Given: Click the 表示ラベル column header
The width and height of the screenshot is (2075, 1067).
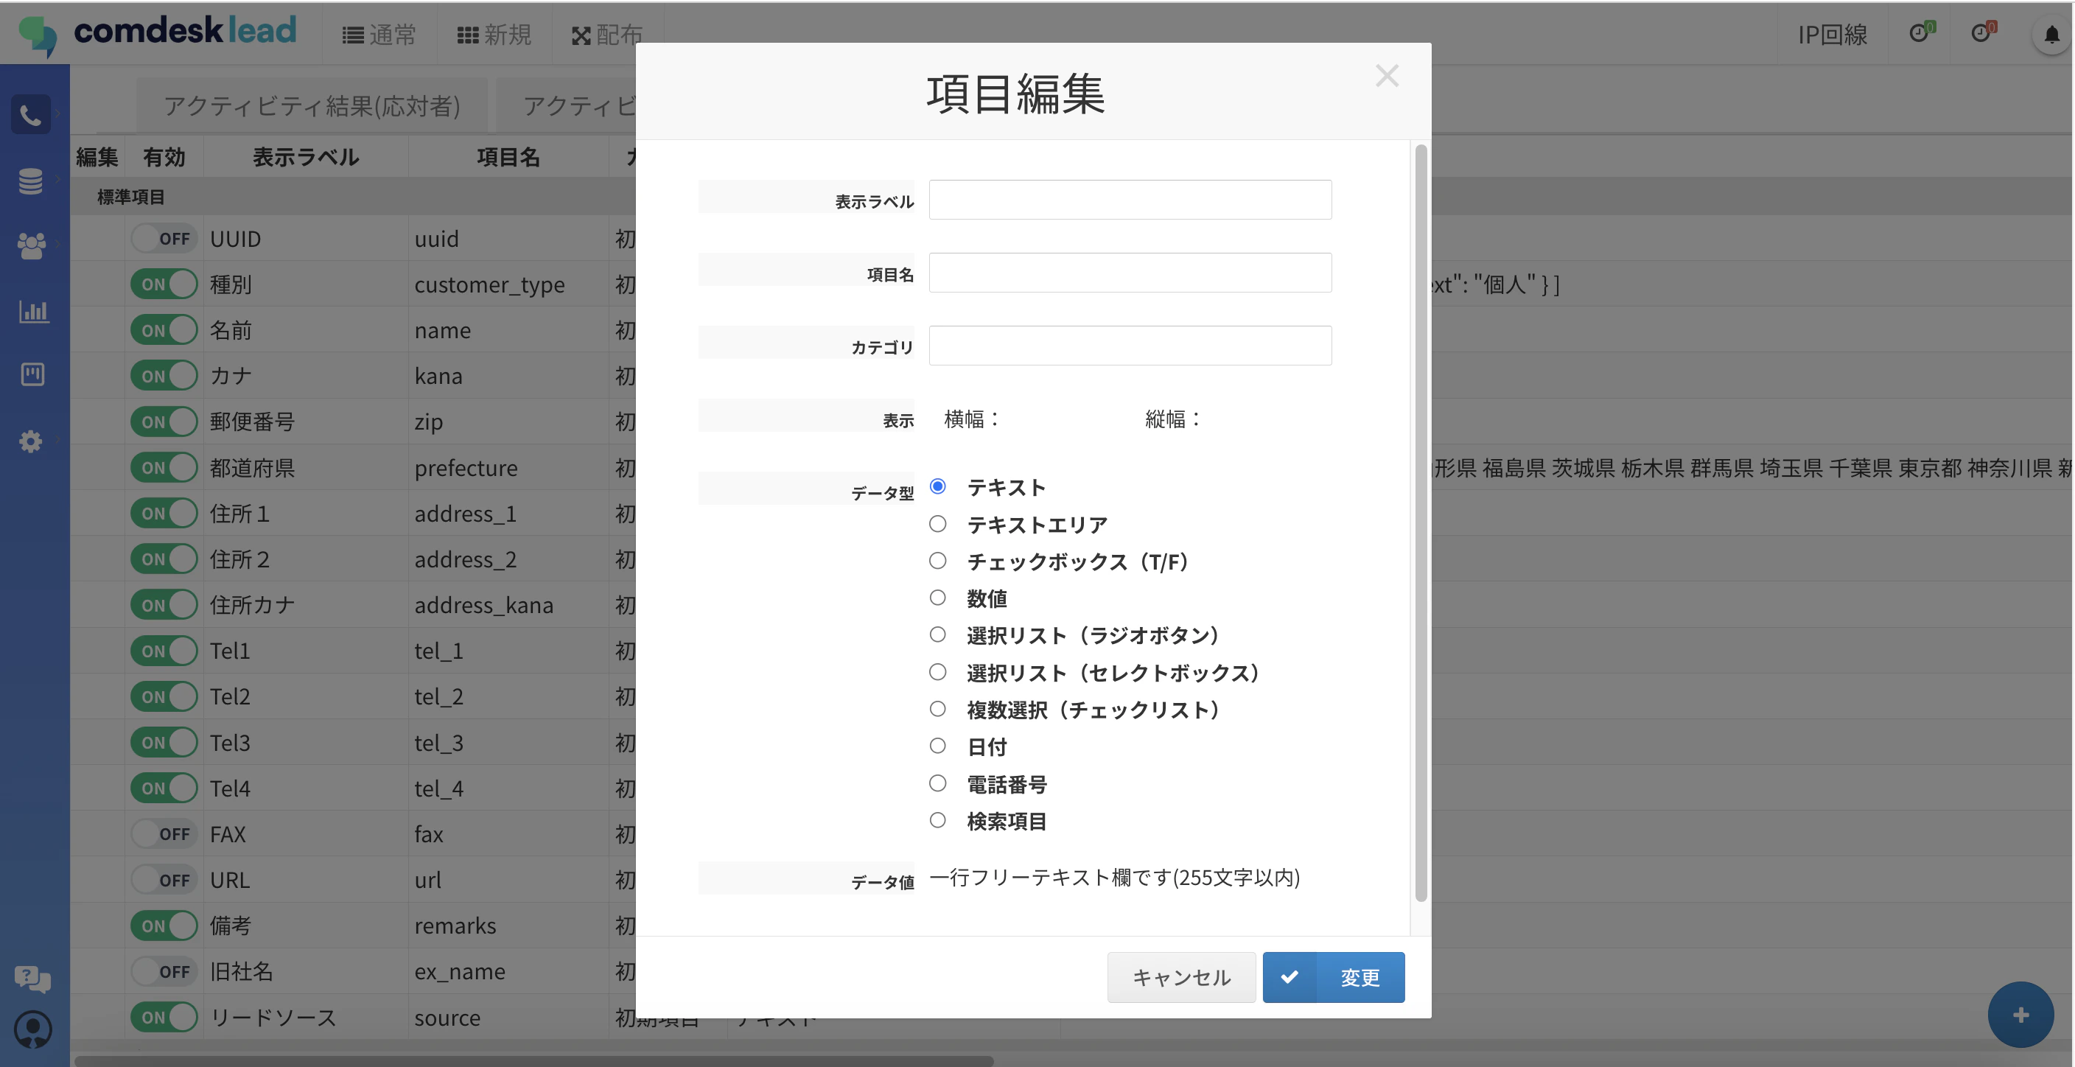Looking at the screenshot, I should [306, 157].
